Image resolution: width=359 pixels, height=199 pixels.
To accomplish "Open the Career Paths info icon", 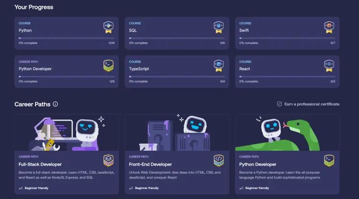I will click(56, 104).
